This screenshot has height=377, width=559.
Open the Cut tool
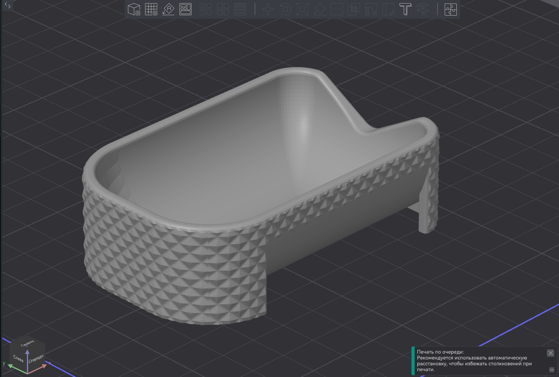click(x=337, y=9)
